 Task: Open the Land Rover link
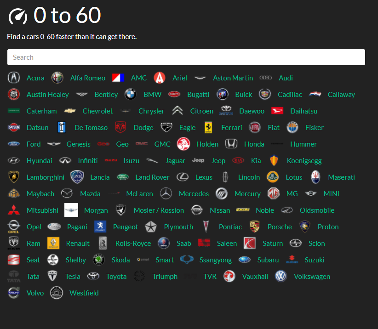point(152,177)
